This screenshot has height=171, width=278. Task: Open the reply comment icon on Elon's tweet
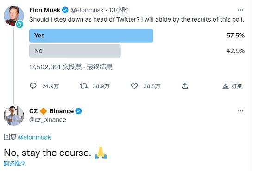pyautogui.click(x=33, y=86)
